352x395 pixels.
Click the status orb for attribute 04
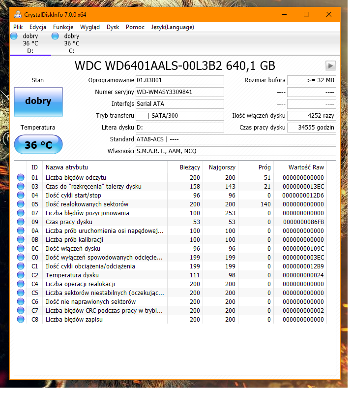pos(21,195)
